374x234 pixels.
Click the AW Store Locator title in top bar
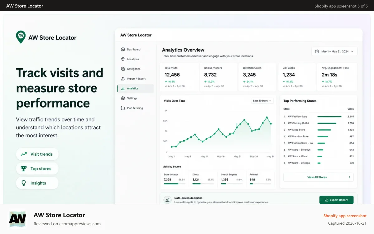pos(25,6)
